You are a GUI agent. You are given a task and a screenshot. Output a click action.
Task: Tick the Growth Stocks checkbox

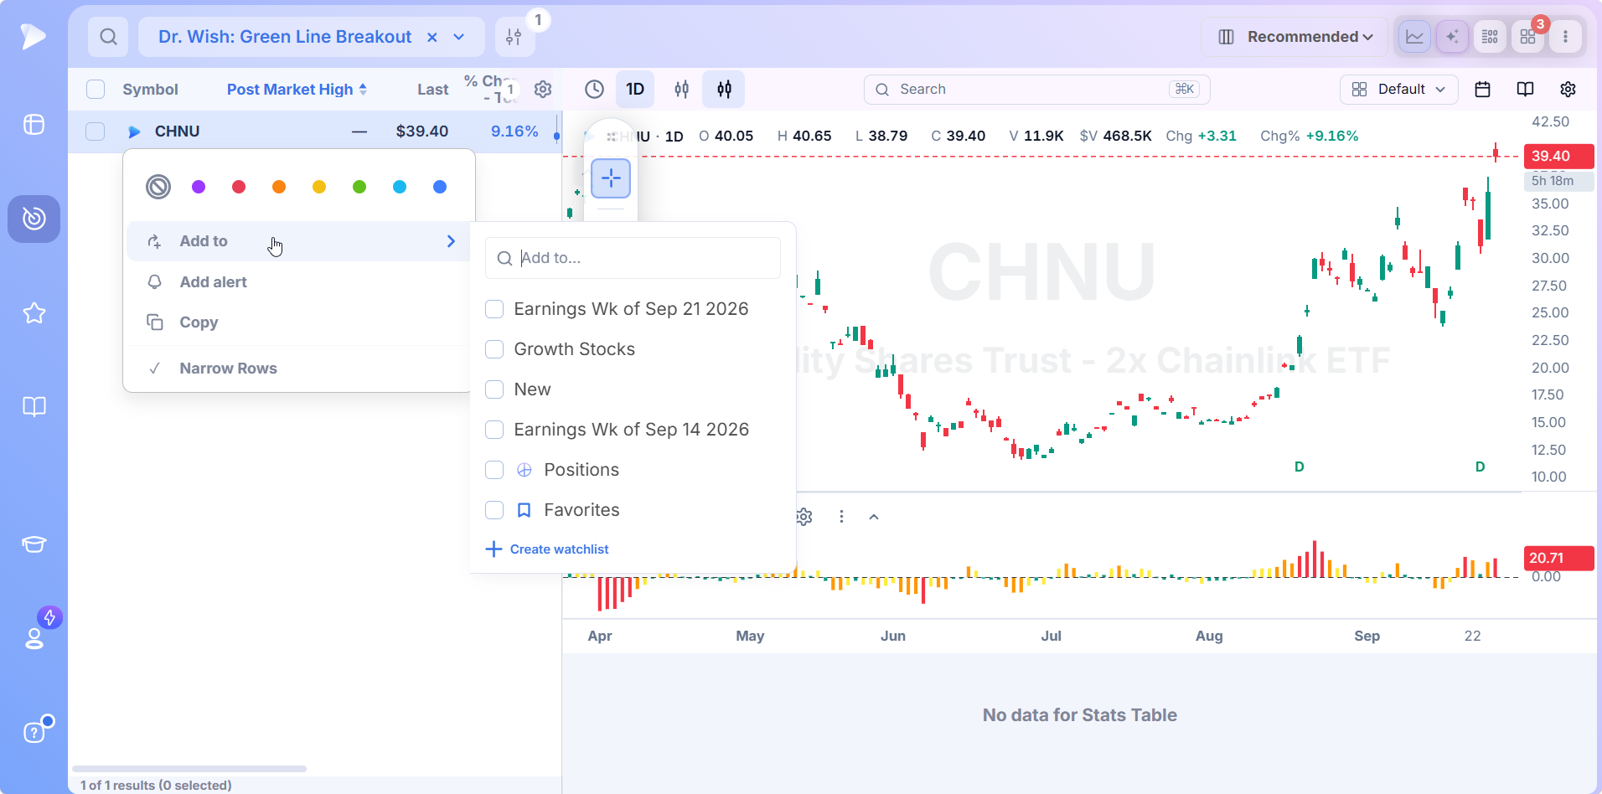494,349
